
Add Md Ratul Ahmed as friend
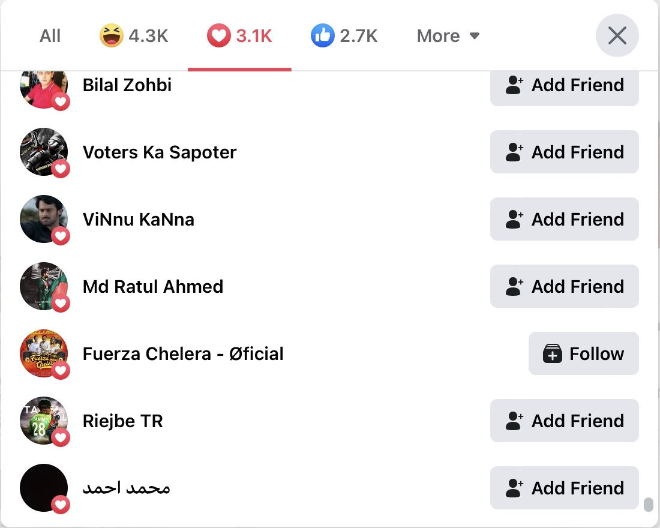(x=565, y=286)
